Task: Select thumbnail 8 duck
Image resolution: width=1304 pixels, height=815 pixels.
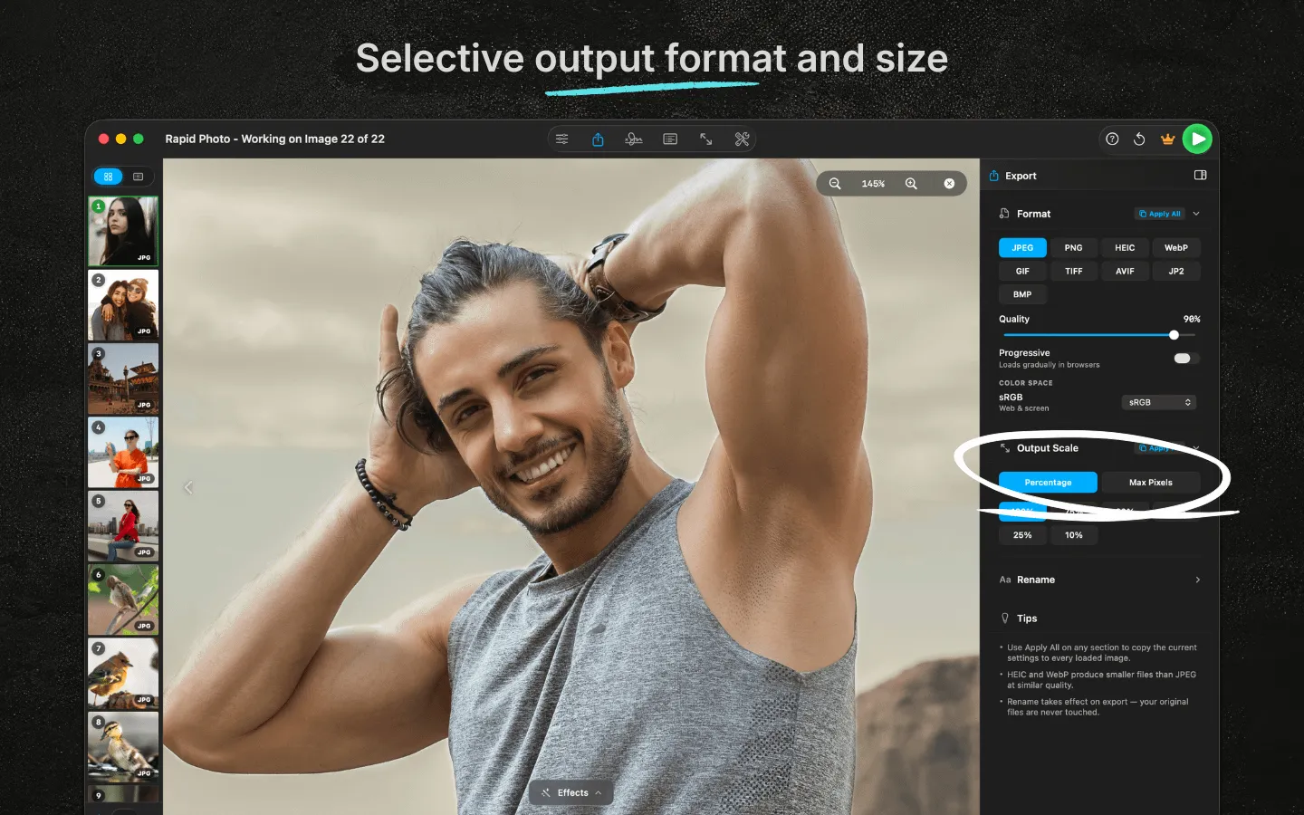Action: [x=123, y=747]
